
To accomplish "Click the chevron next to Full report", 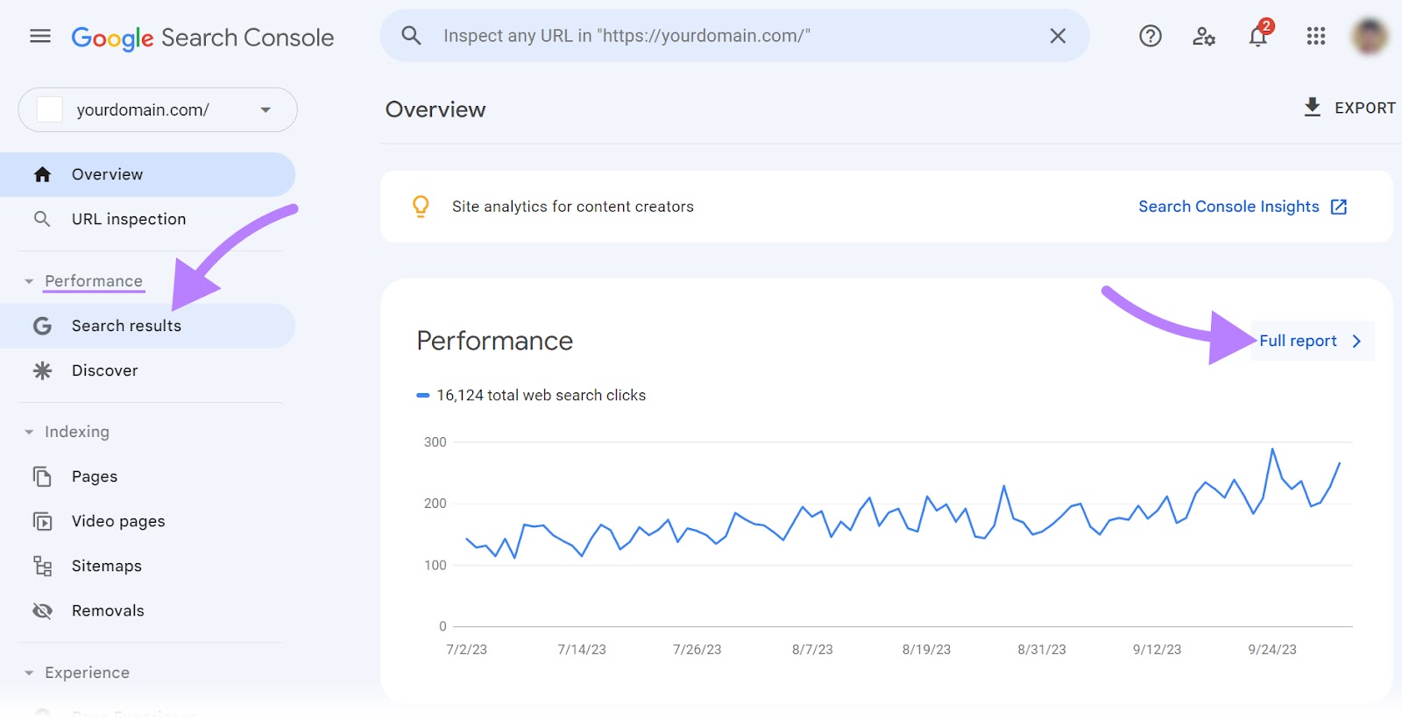I will pyautogui.click(x=1356, y=342).
